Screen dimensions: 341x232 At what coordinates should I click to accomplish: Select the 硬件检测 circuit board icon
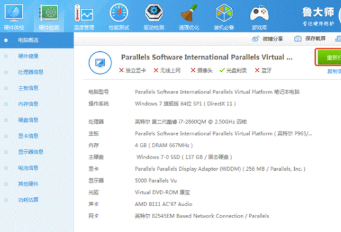coord(49,13)
